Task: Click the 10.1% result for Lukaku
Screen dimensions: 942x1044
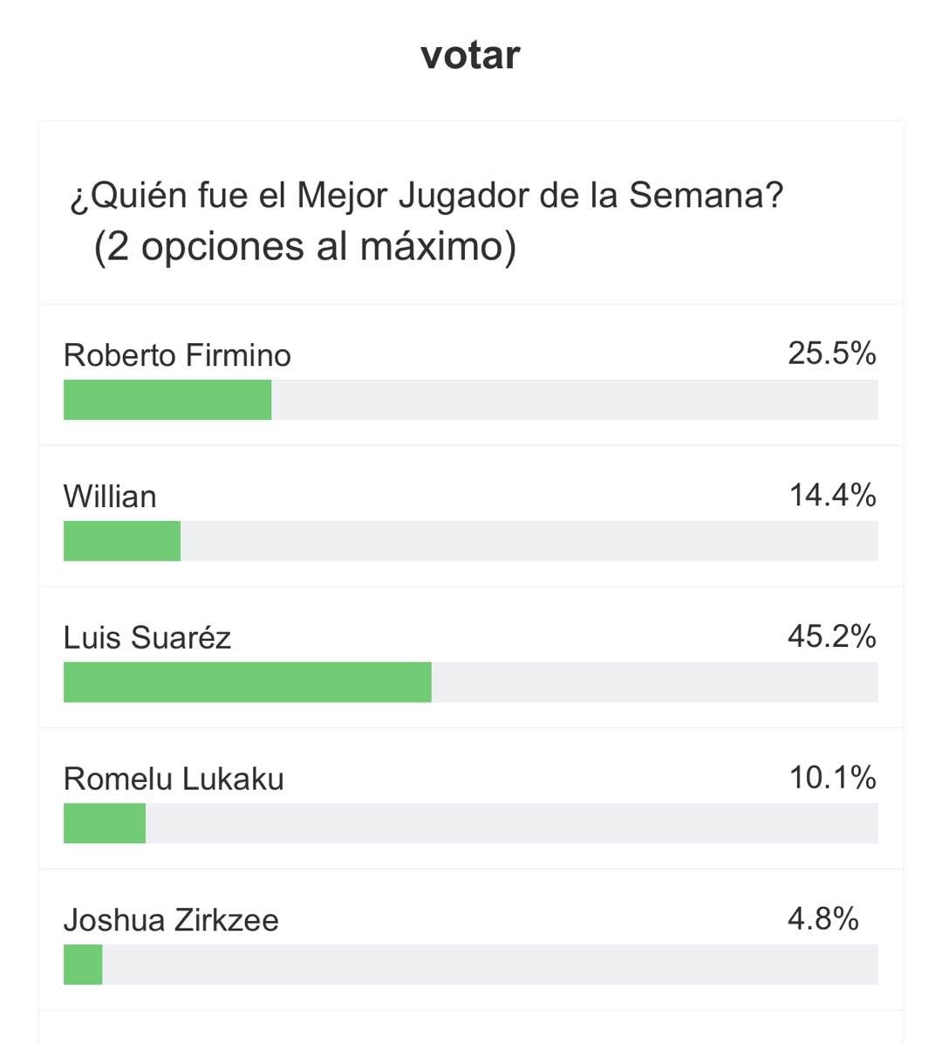Action: click(x=832, y=778)
